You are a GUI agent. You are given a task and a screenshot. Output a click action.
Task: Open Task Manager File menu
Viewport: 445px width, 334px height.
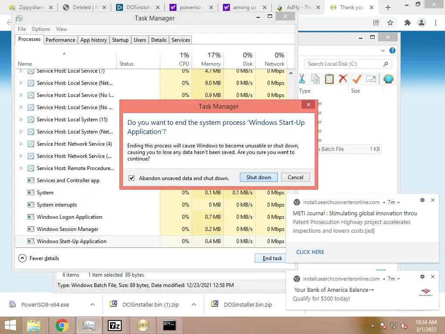(22, 29)
